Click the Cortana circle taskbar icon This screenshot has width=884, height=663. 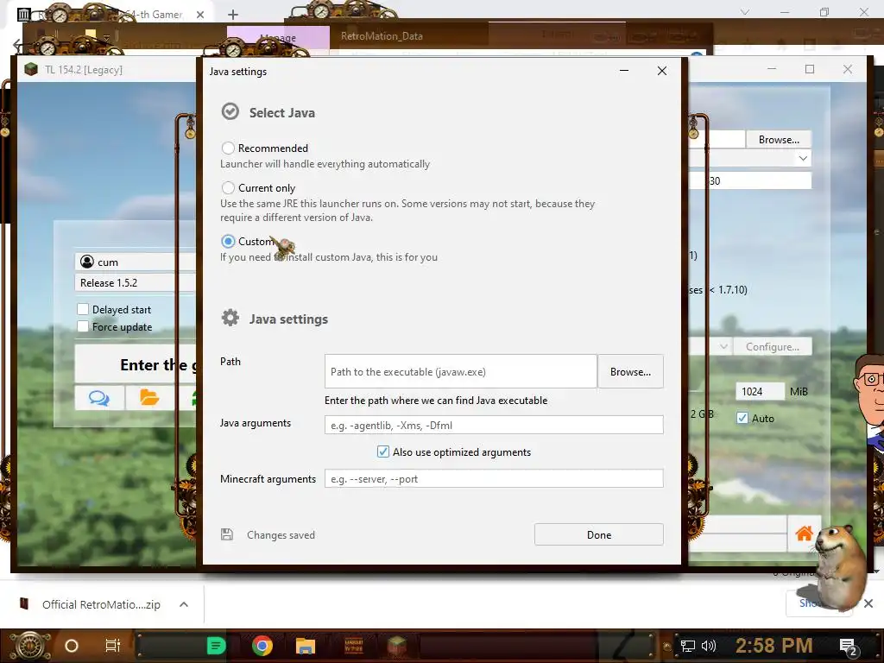(72, 646)
